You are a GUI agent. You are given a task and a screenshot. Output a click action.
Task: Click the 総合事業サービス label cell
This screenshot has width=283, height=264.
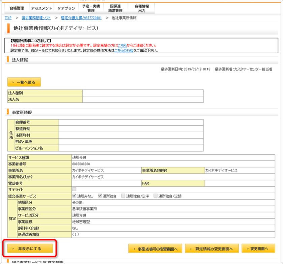click(x=39, y=196)
